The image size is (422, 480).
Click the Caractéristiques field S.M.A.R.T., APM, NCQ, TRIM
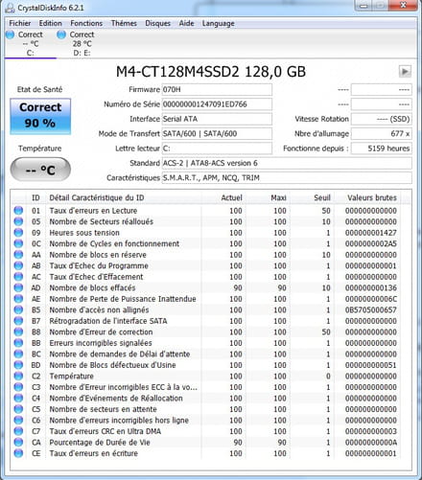pyautogui.click(x=287, y=177)
